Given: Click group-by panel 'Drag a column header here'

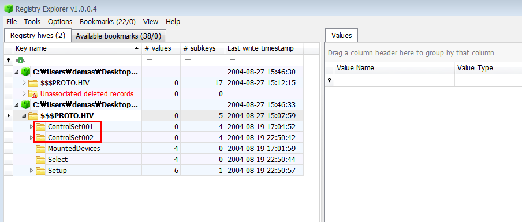Looking at the screenshot, I should click(x=411, y=53).
